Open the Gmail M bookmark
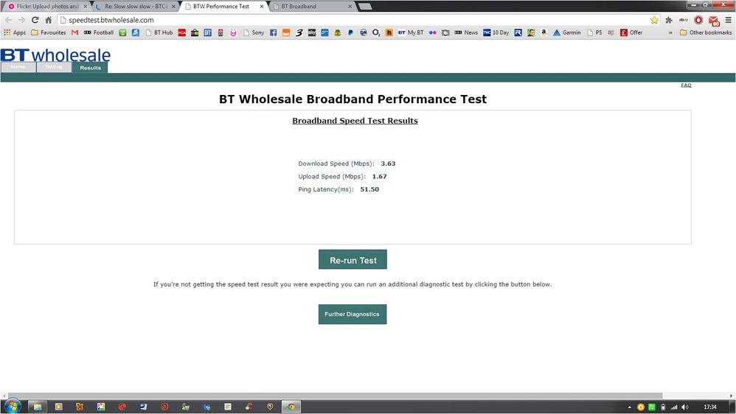The width and height of the screenshot is (736, 414). pyautogui.click(x=74, y=32)
